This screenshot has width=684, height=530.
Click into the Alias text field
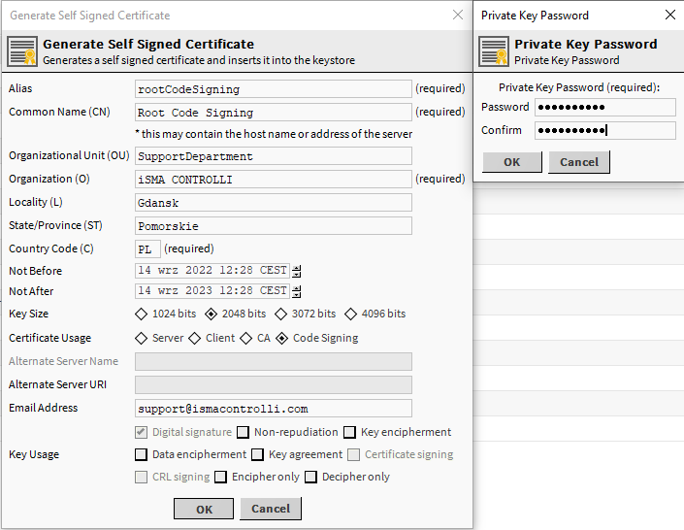point(274,89)
